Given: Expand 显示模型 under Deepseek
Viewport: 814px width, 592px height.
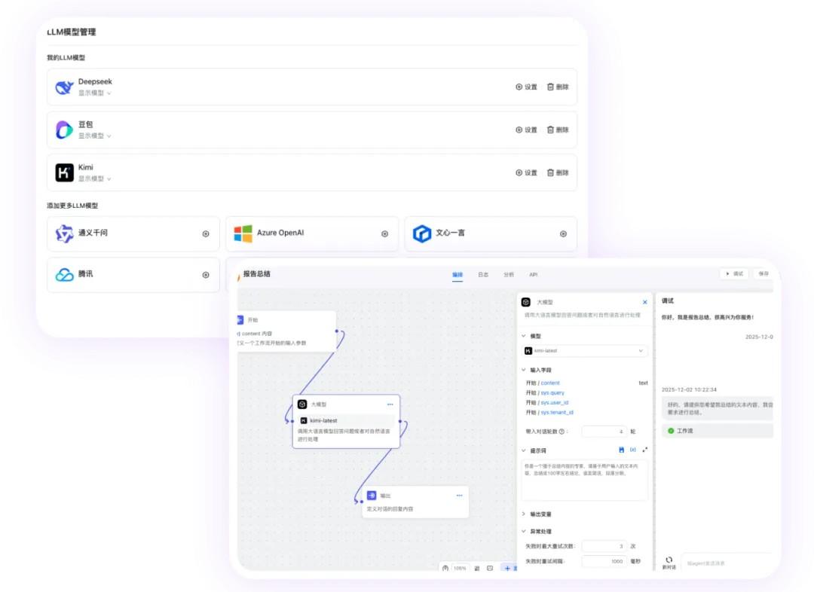Looking at the screenshot, I should tap(95, 93).
